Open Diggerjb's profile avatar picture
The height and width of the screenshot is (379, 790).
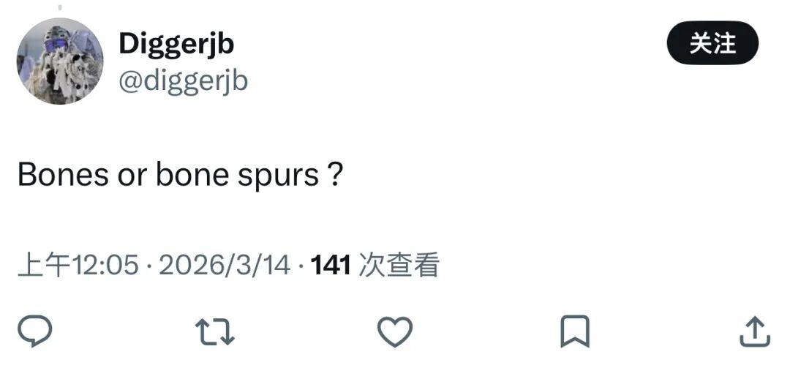tap(60, 61)
